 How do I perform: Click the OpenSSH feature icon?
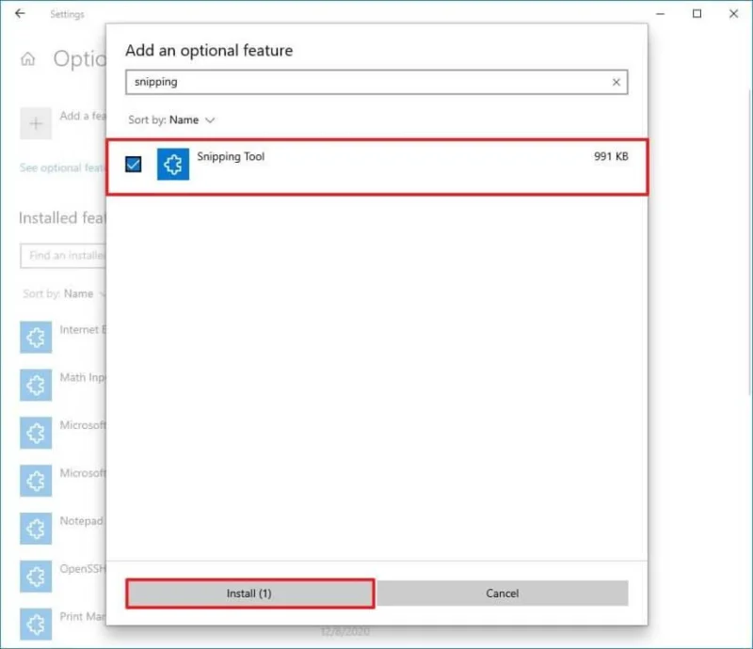[x=36, y=577]
